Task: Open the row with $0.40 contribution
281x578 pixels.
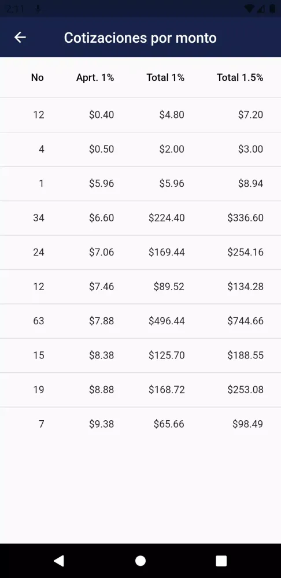Action: 140,115
